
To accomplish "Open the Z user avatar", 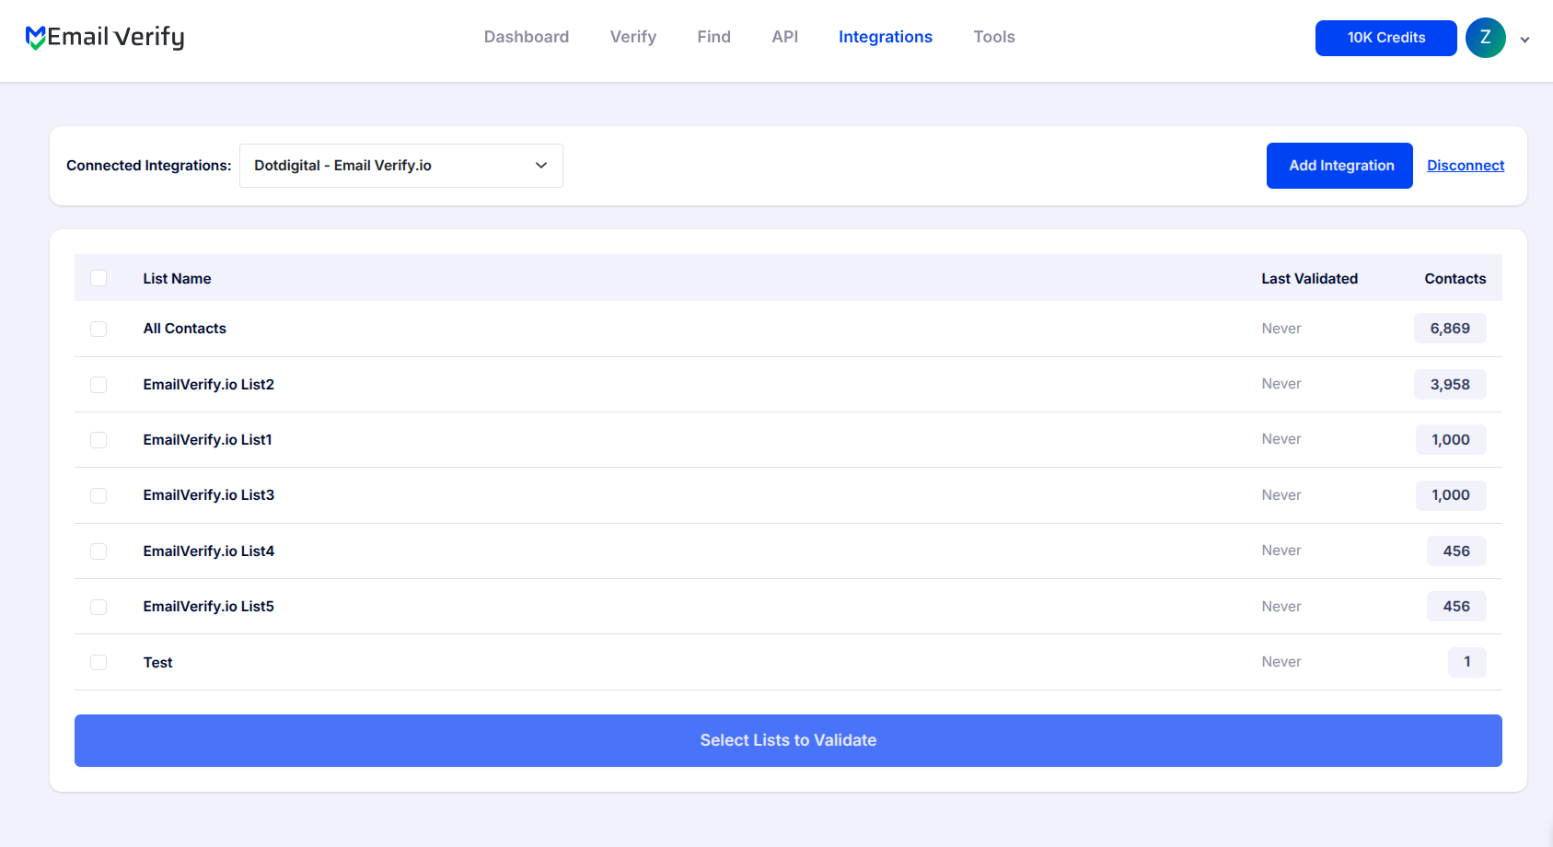I will tap(1485, 38).
